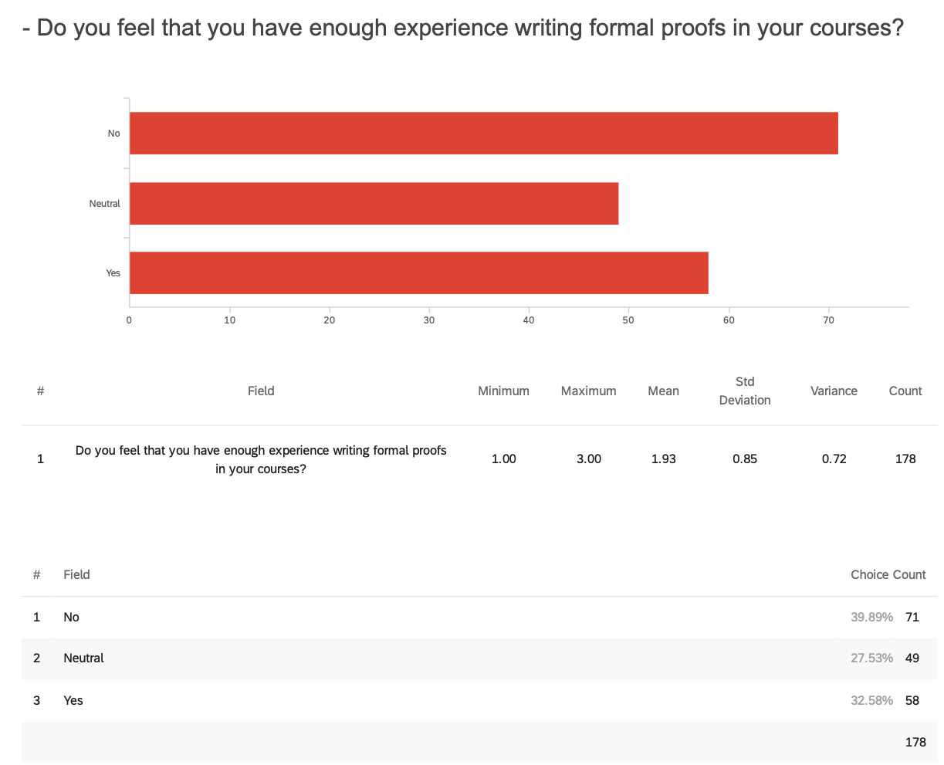Click the total 178 in bottom row
Viewport: 944px width, 765px height.
(915, 742)
